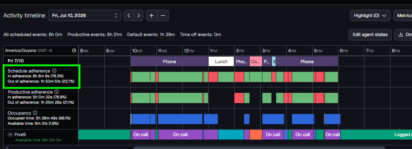Open Occupancy info icon
The width and height of the screenshot is (412, 149).
pyautogui.click(x=35, y=113)
